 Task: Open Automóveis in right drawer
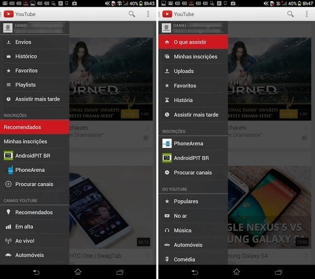(x=193, y=245)
